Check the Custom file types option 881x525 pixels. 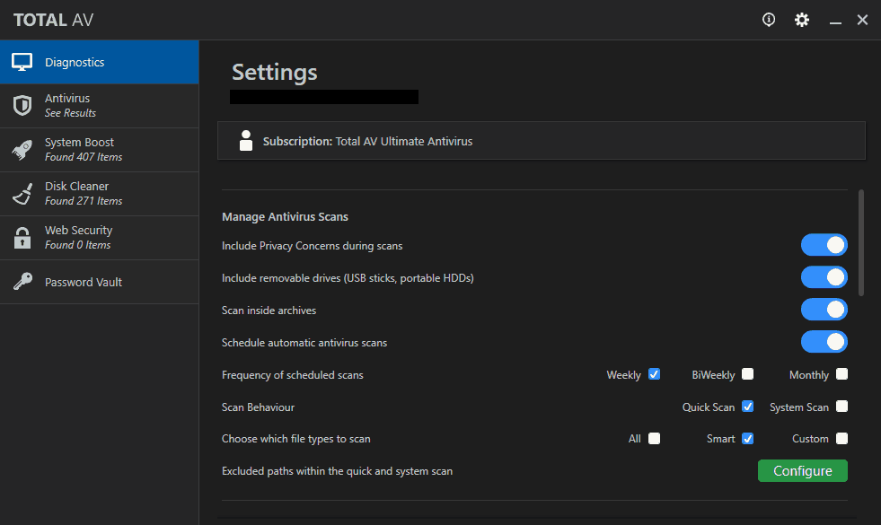[841, 438]
